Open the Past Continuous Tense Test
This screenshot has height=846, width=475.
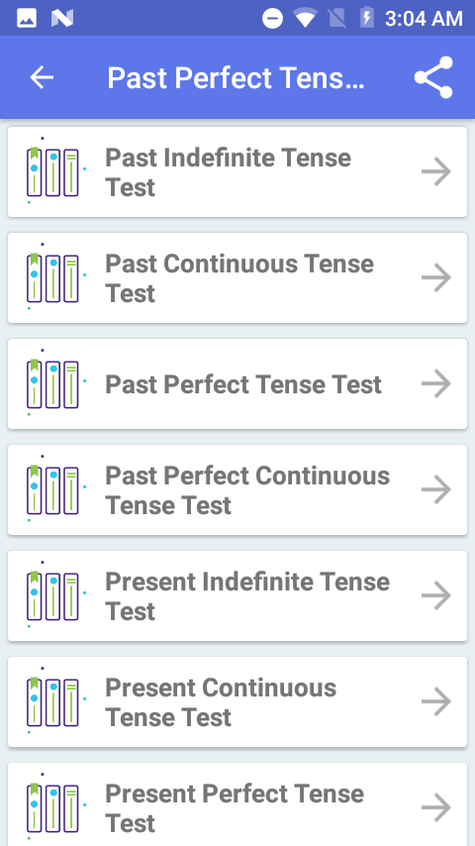click(237, 277)
